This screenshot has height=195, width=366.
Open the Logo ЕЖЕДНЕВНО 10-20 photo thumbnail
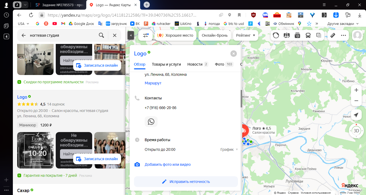coord(35,150)
